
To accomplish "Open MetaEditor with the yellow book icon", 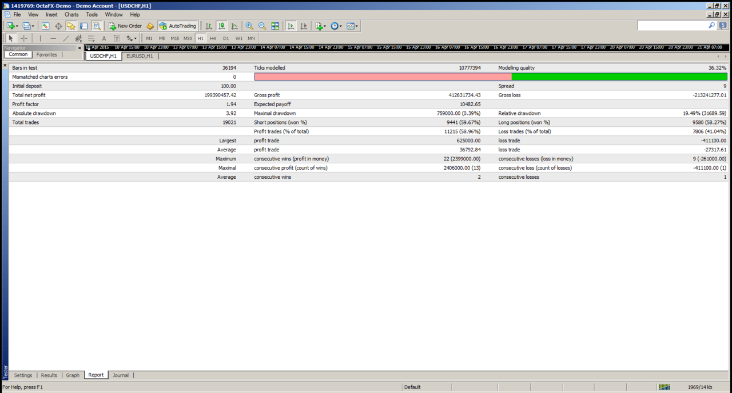I will [x=150, y=26].
